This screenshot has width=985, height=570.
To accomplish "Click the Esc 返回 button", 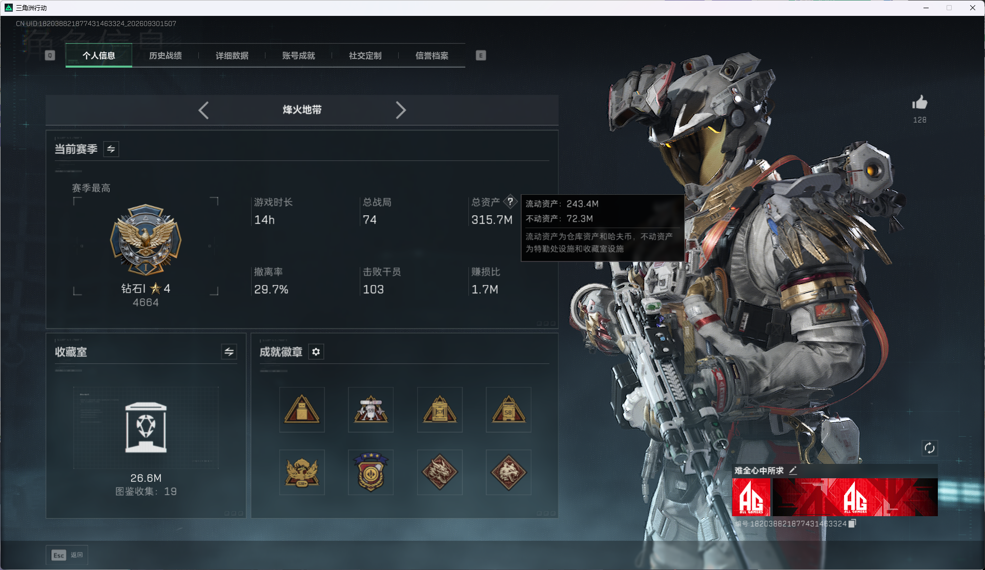I will click(x=67, y=555).
